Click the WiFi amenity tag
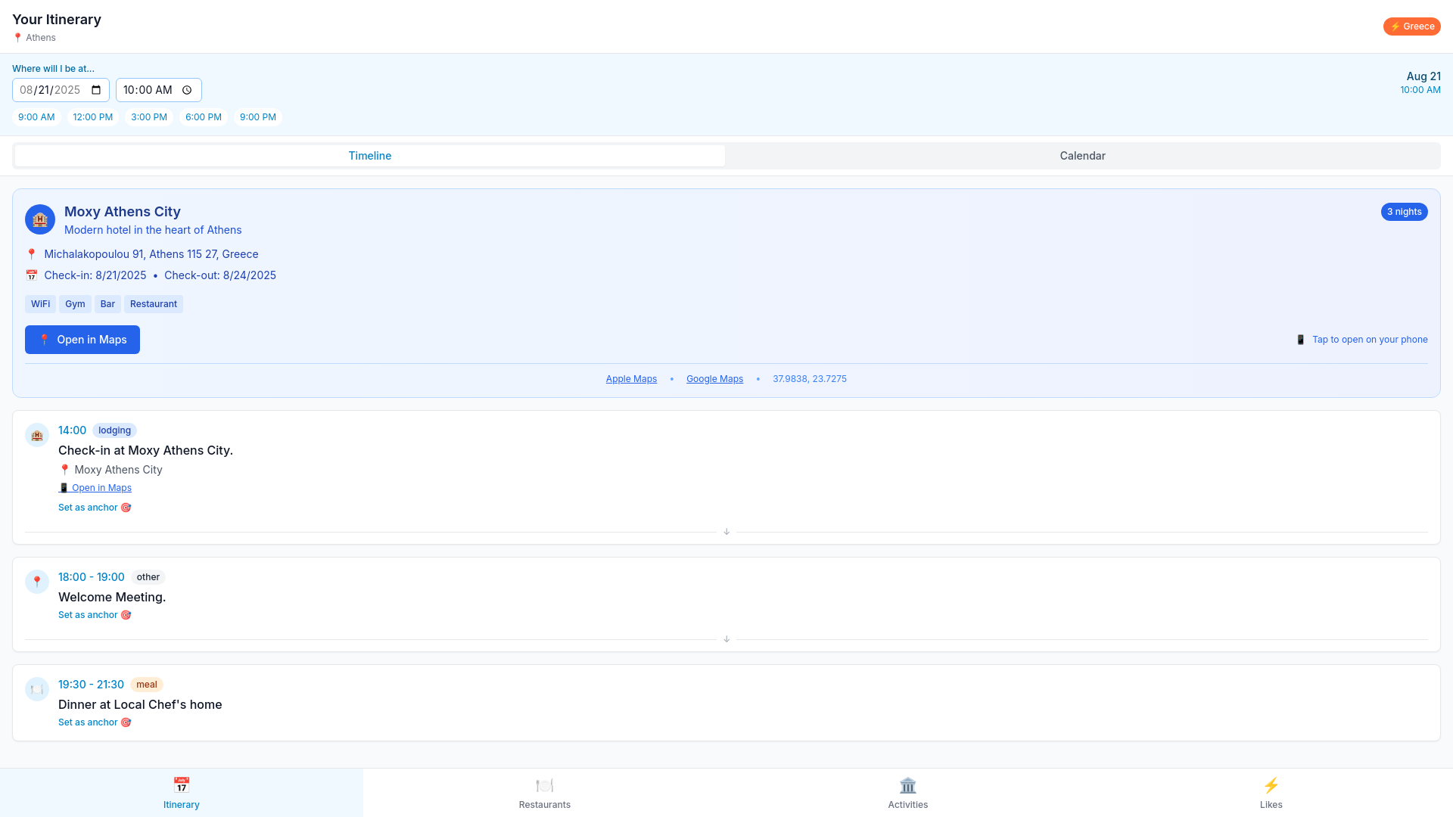 [40, 304]
